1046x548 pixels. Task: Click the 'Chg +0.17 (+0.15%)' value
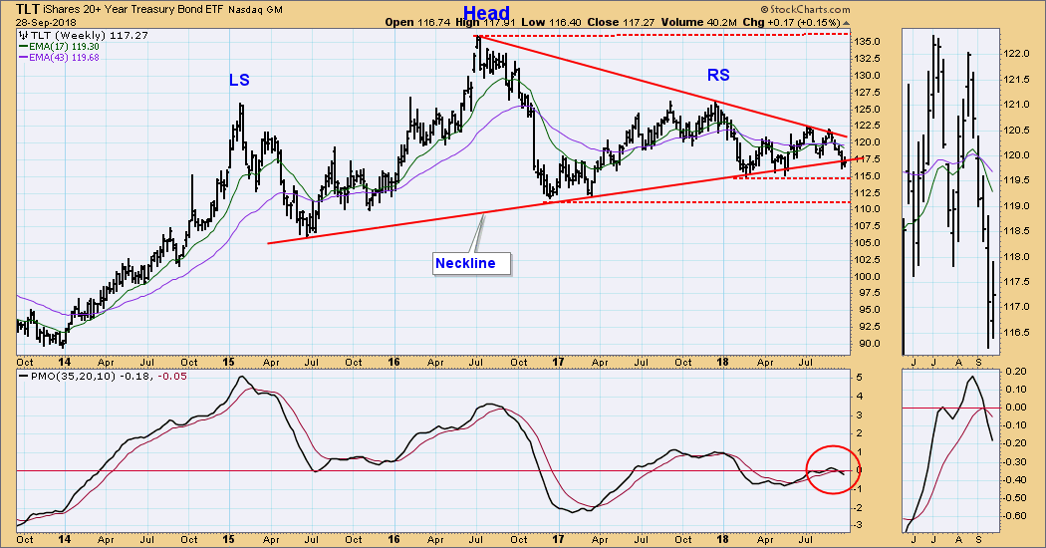[792, 22]
